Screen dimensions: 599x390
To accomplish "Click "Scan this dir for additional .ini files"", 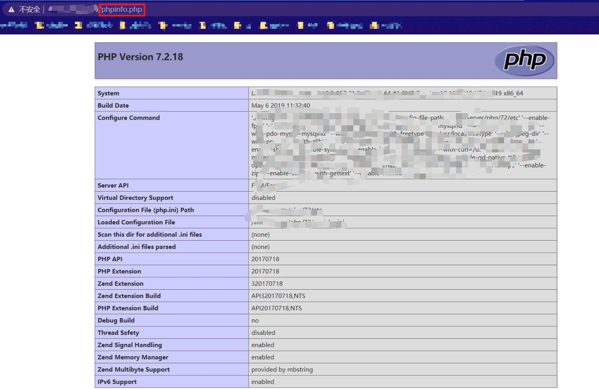I will point(150,235).
